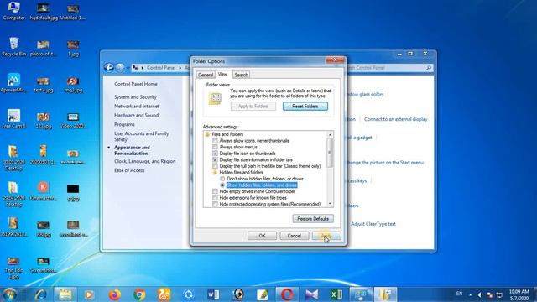Toggle Always show icons, never thumbnails
Screen dimensions: 537x302
point(215,141)
